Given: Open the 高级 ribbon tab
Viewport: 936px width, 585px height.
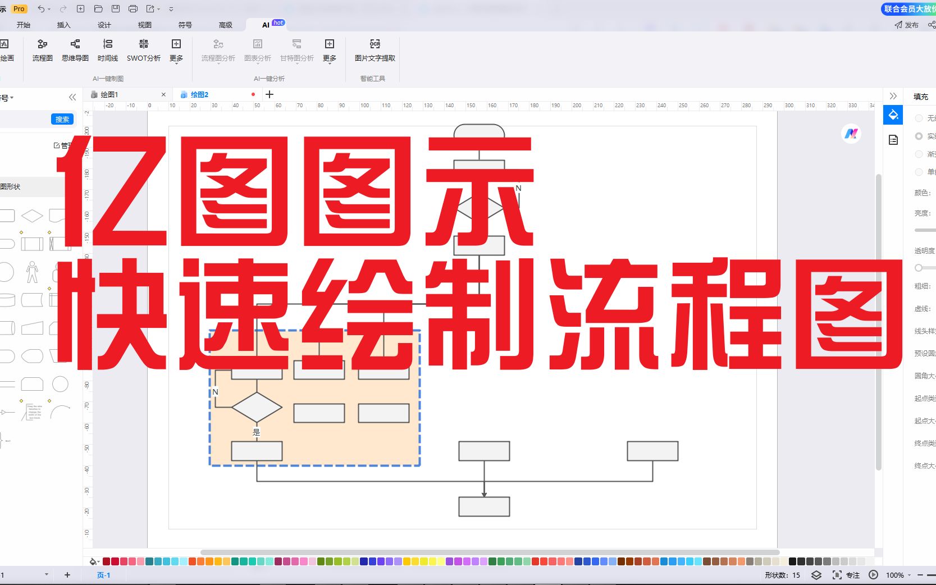Looking at the screenshot, I should pyautogui.click(x=226, y=25).
